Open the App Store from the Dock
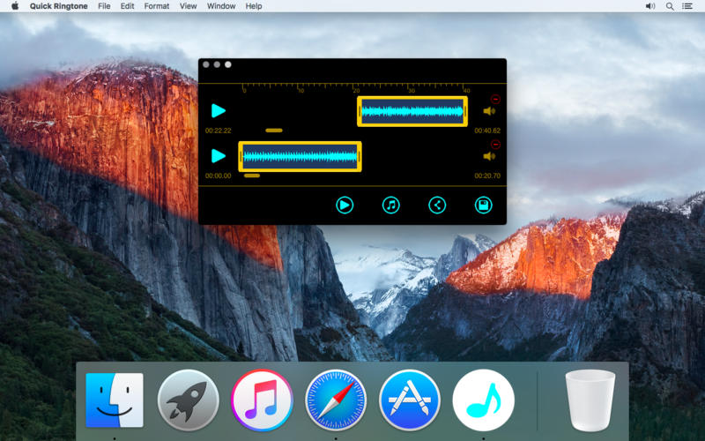The height and width of the screenshot is (441, 705). click(410, 400)
